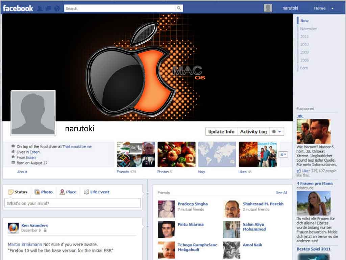The image size is (346, 260).
Task: Click the About link
Action: 22,172
